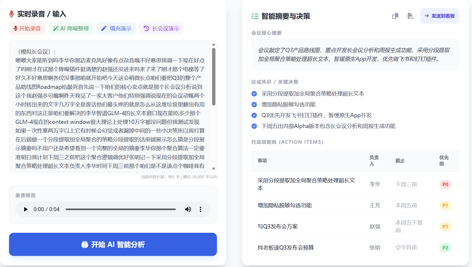This screenshot has height=267, width=472.
Task: Send results via 发送到看板
Action: tap(439, 16)
